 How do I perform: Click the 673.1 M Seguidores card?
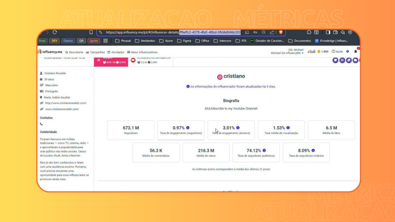(x=131, y=130)
